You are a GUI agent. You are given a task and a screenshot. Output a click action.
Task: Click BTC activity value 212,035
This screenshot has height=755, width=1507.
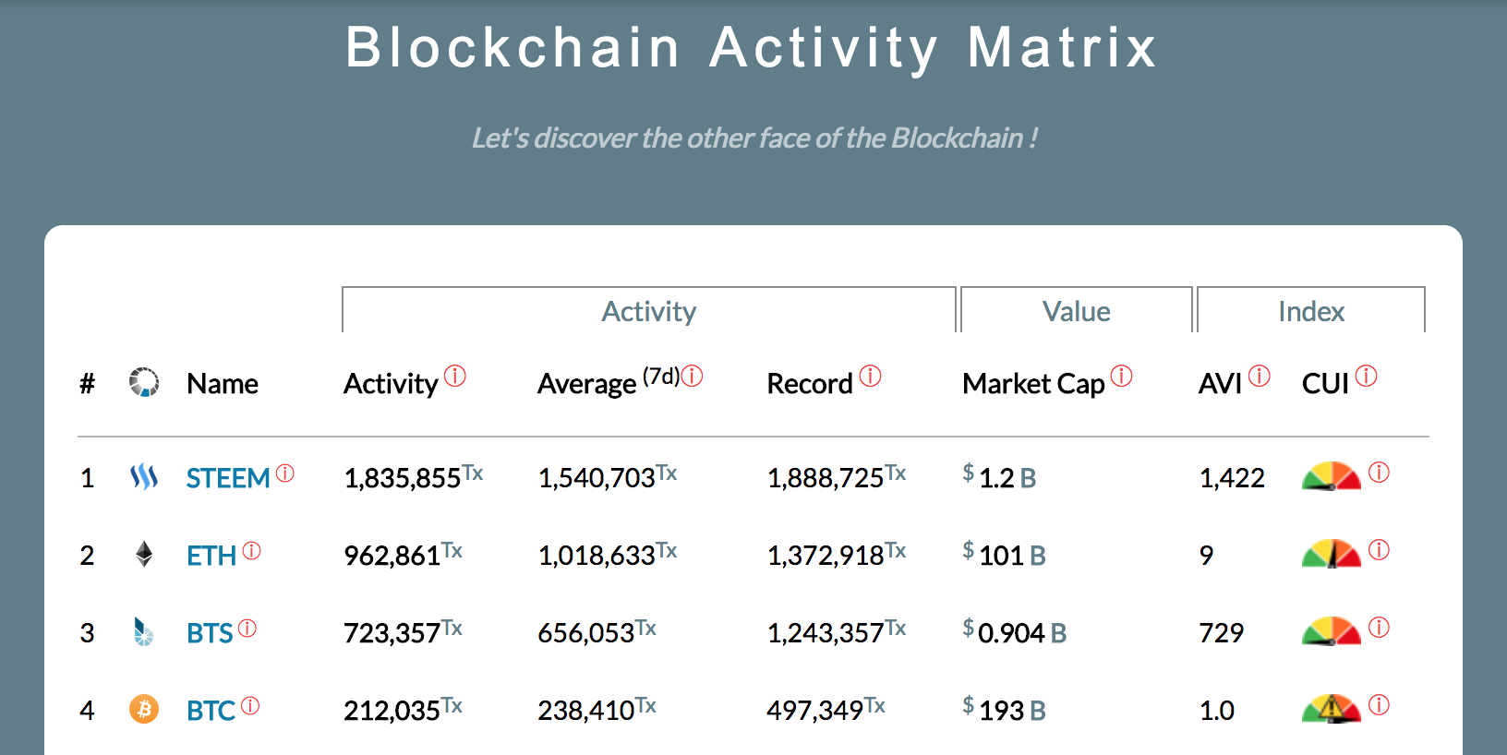point(403,709)
